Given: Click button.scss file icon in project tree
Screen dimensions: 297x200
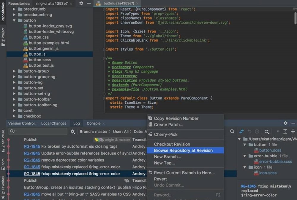Looking at the screenshot, I should pyautogui.click(x=26, y=60).
